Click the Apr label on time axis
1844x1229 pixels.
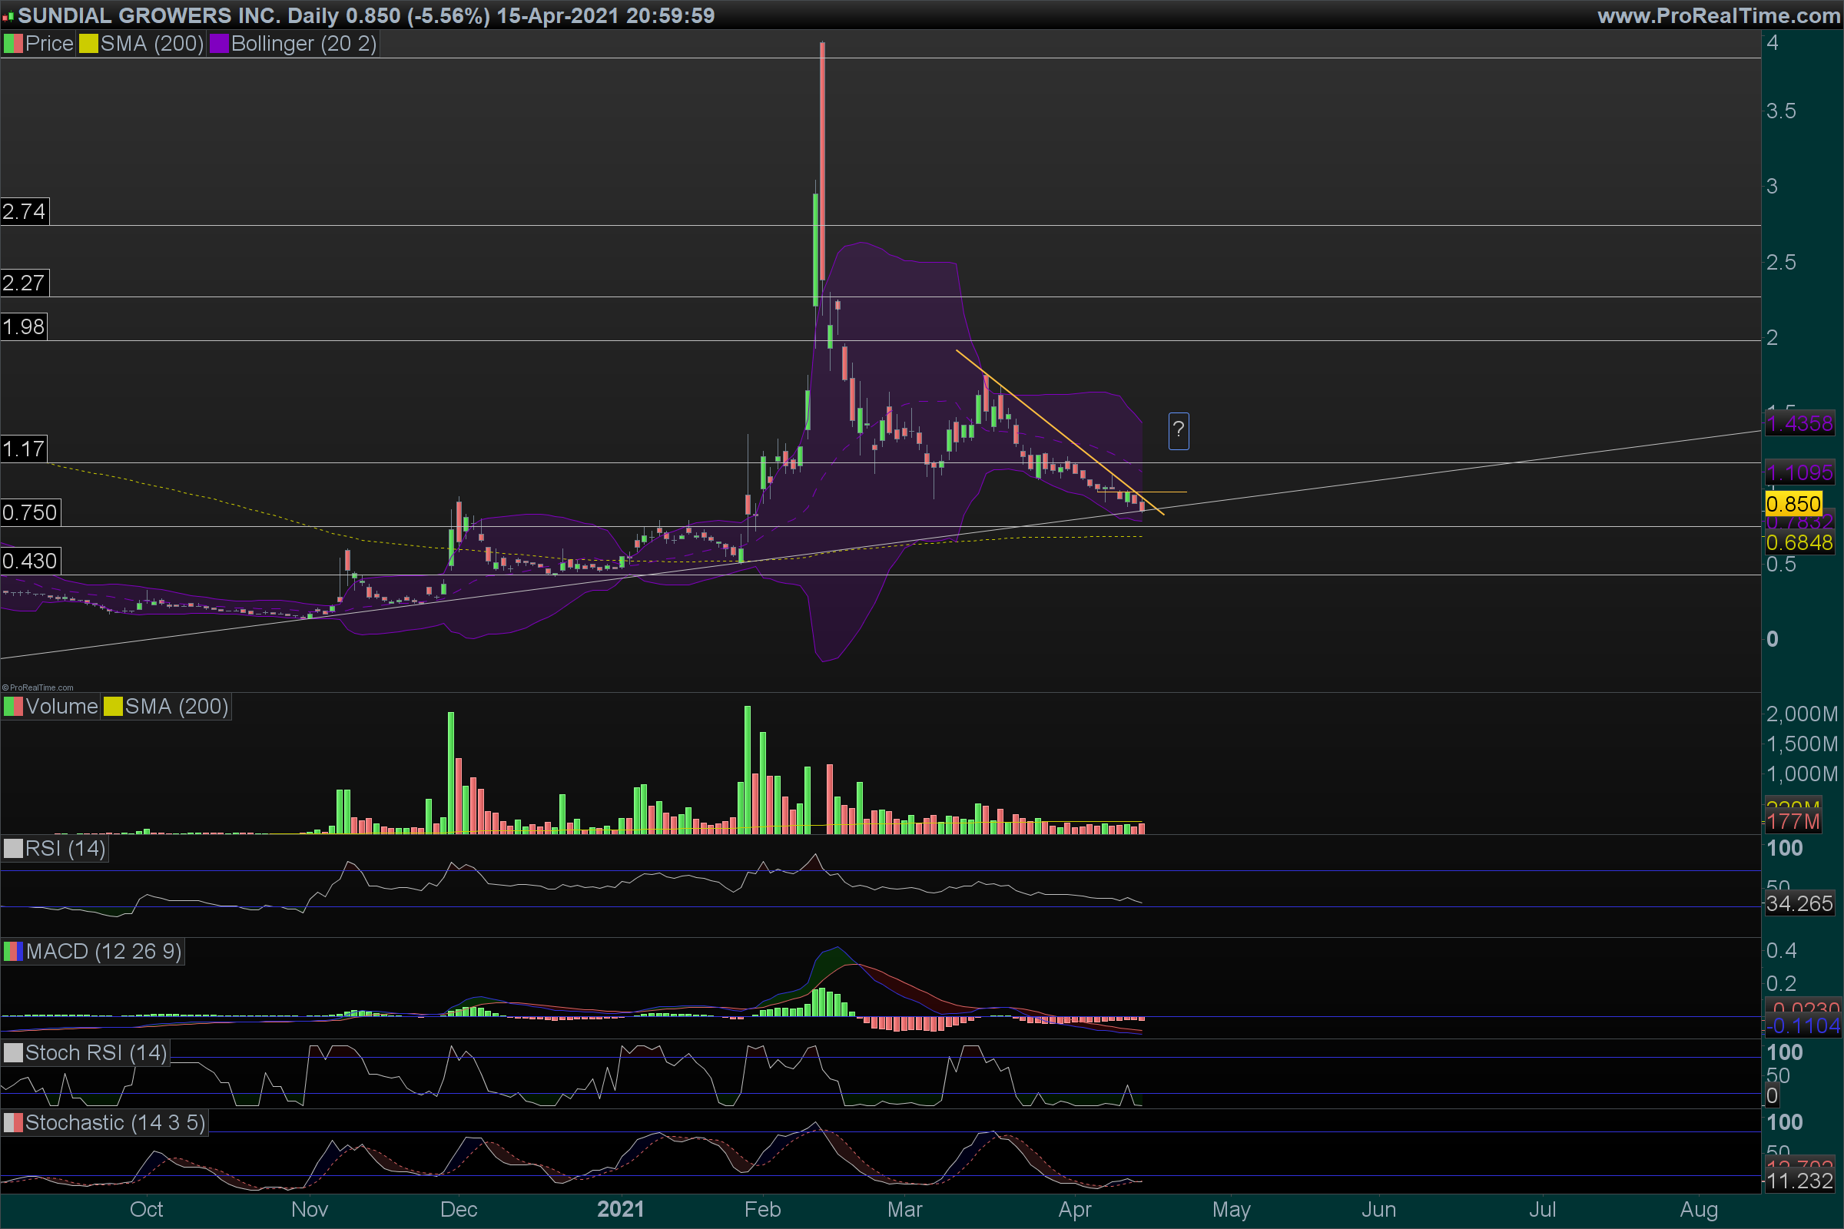1074,1209
